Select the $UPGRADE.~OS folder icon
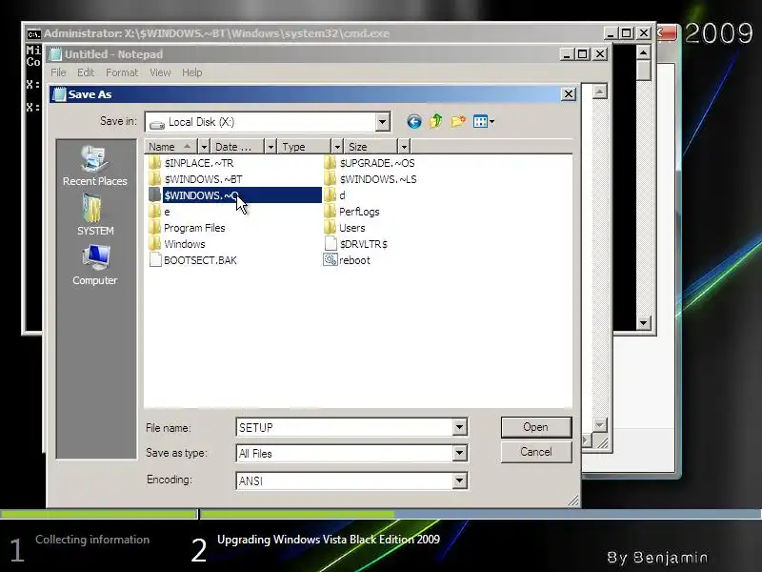The width and height of the screenshot is (762, 572). pos(330,163)
